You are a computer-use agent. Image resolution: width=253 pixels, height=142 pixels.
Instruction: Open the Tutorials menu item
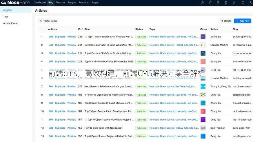[61, 3]
